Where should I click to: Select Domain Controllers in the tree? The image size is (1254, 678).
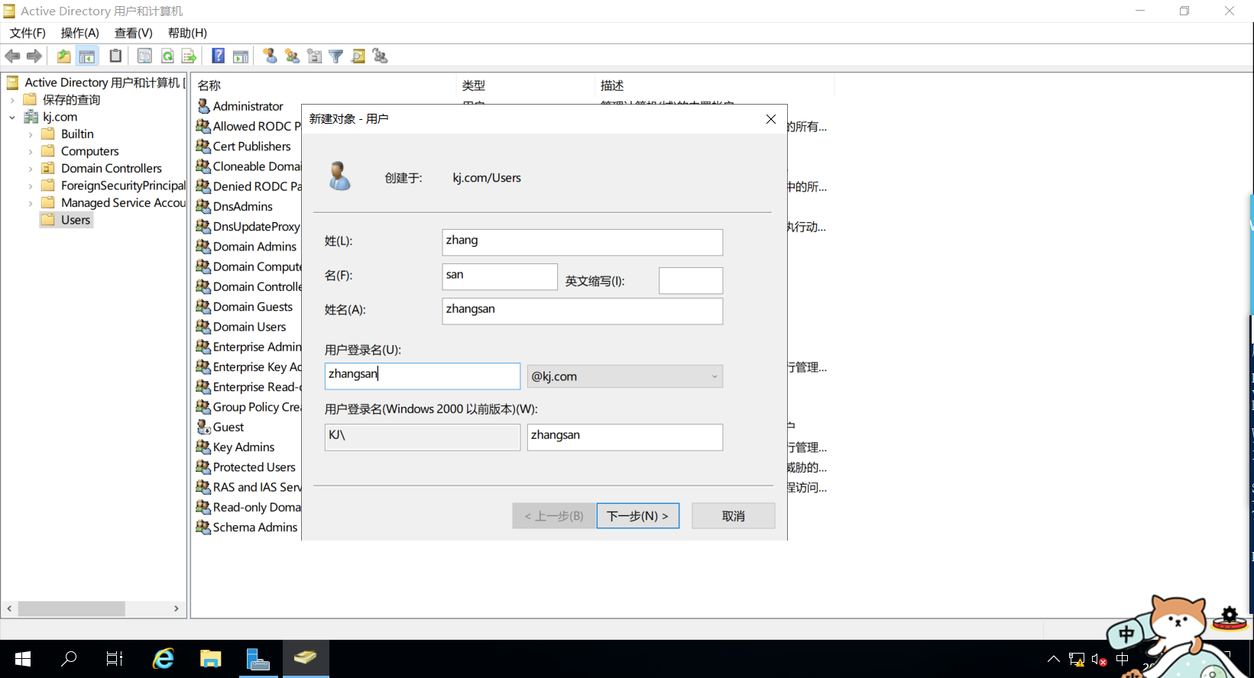(112, 169)
